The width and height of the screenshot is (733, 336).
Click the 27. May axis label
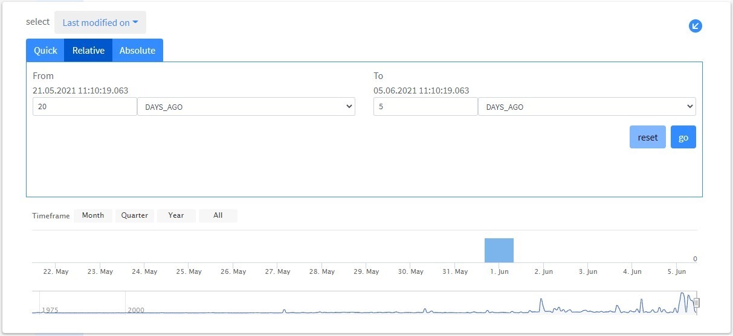pyautogui.click(x=277, y=271)
